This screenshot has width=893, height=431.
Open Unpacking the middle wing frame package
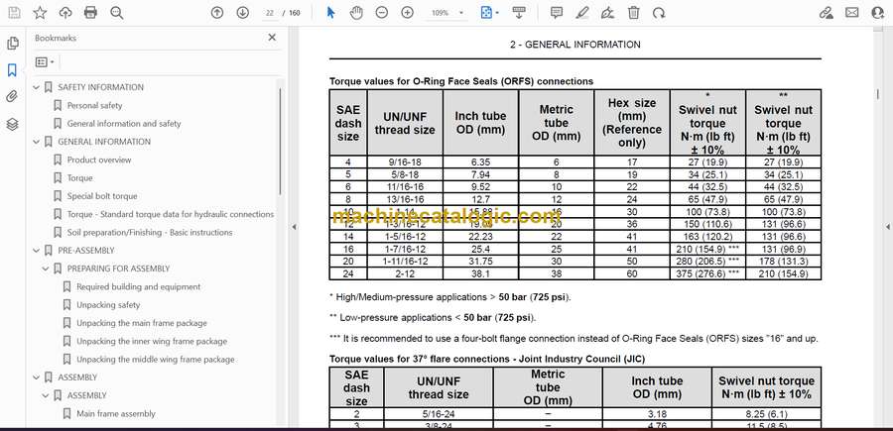(x=156, y=360)
